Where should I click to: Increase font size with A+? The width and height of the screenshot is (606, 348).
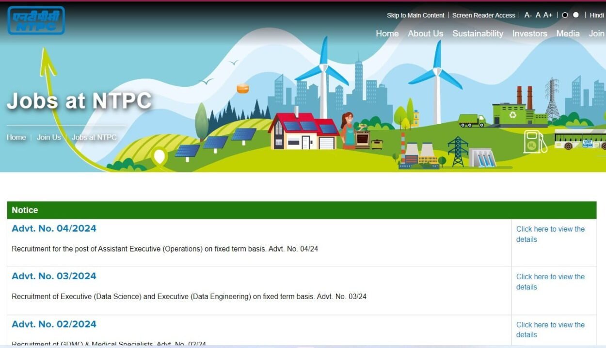[x=548, y=15]
